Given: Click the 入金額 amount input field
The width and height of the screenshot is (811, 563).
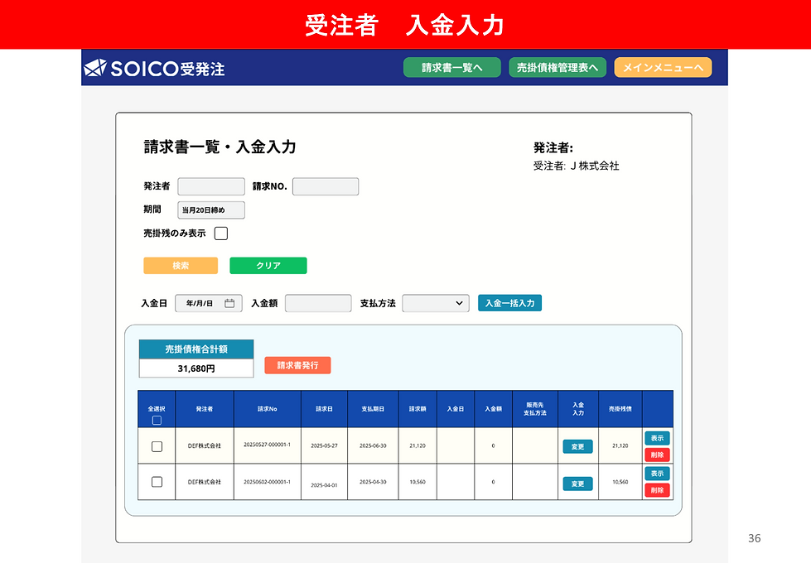Looking at the screenshot, I should [318, 303].
